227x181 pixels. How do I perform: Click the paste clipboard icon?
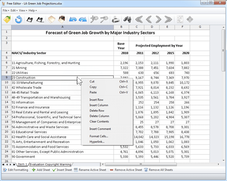(62, 19)
